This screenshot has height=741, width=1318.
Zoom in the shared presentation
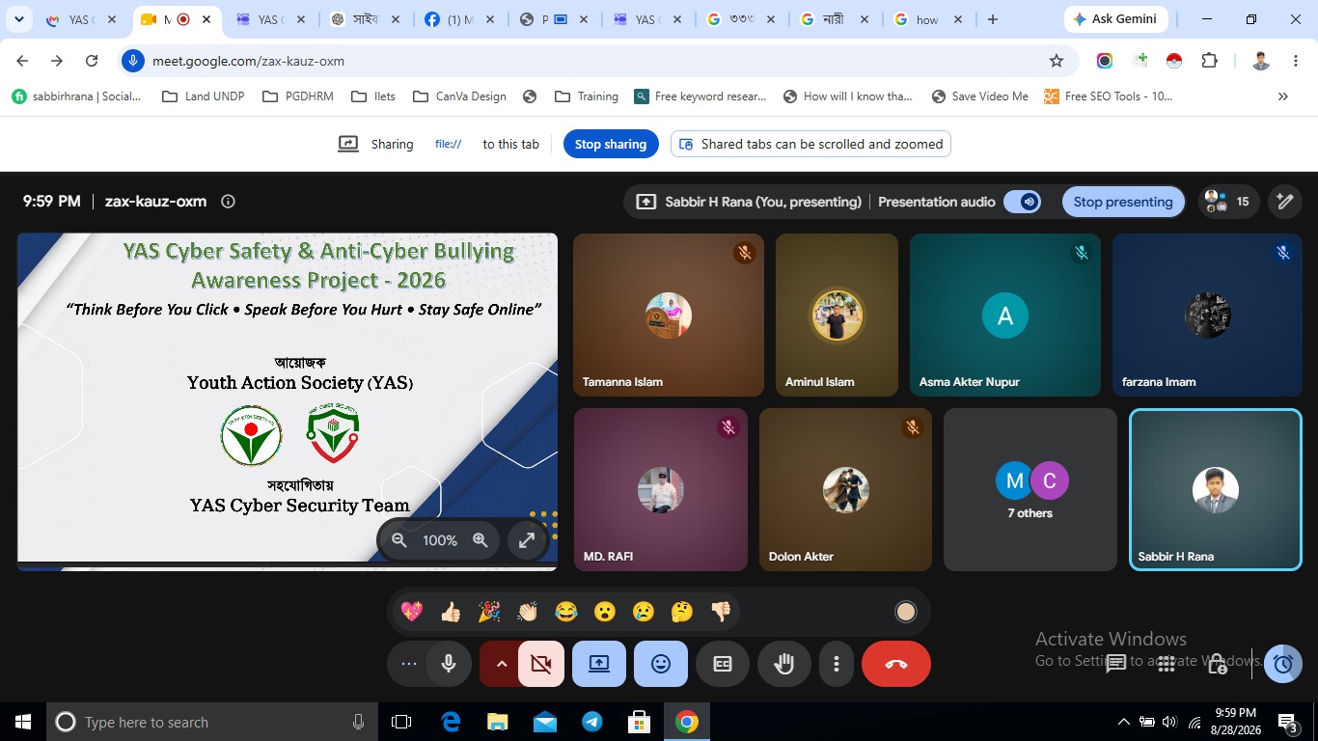[481, 540]
